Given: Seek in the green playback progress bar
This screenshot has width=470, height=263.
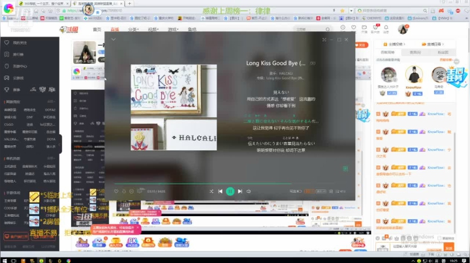Looking at the screenshot, I should tap(230, 184).
